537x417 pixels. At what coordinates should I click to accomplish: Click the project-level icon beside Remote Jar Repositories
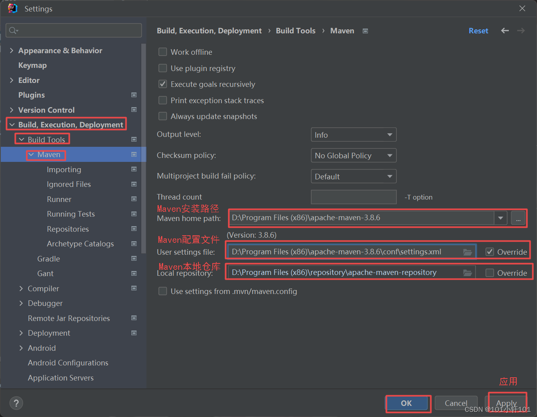[x=134, y=318]
